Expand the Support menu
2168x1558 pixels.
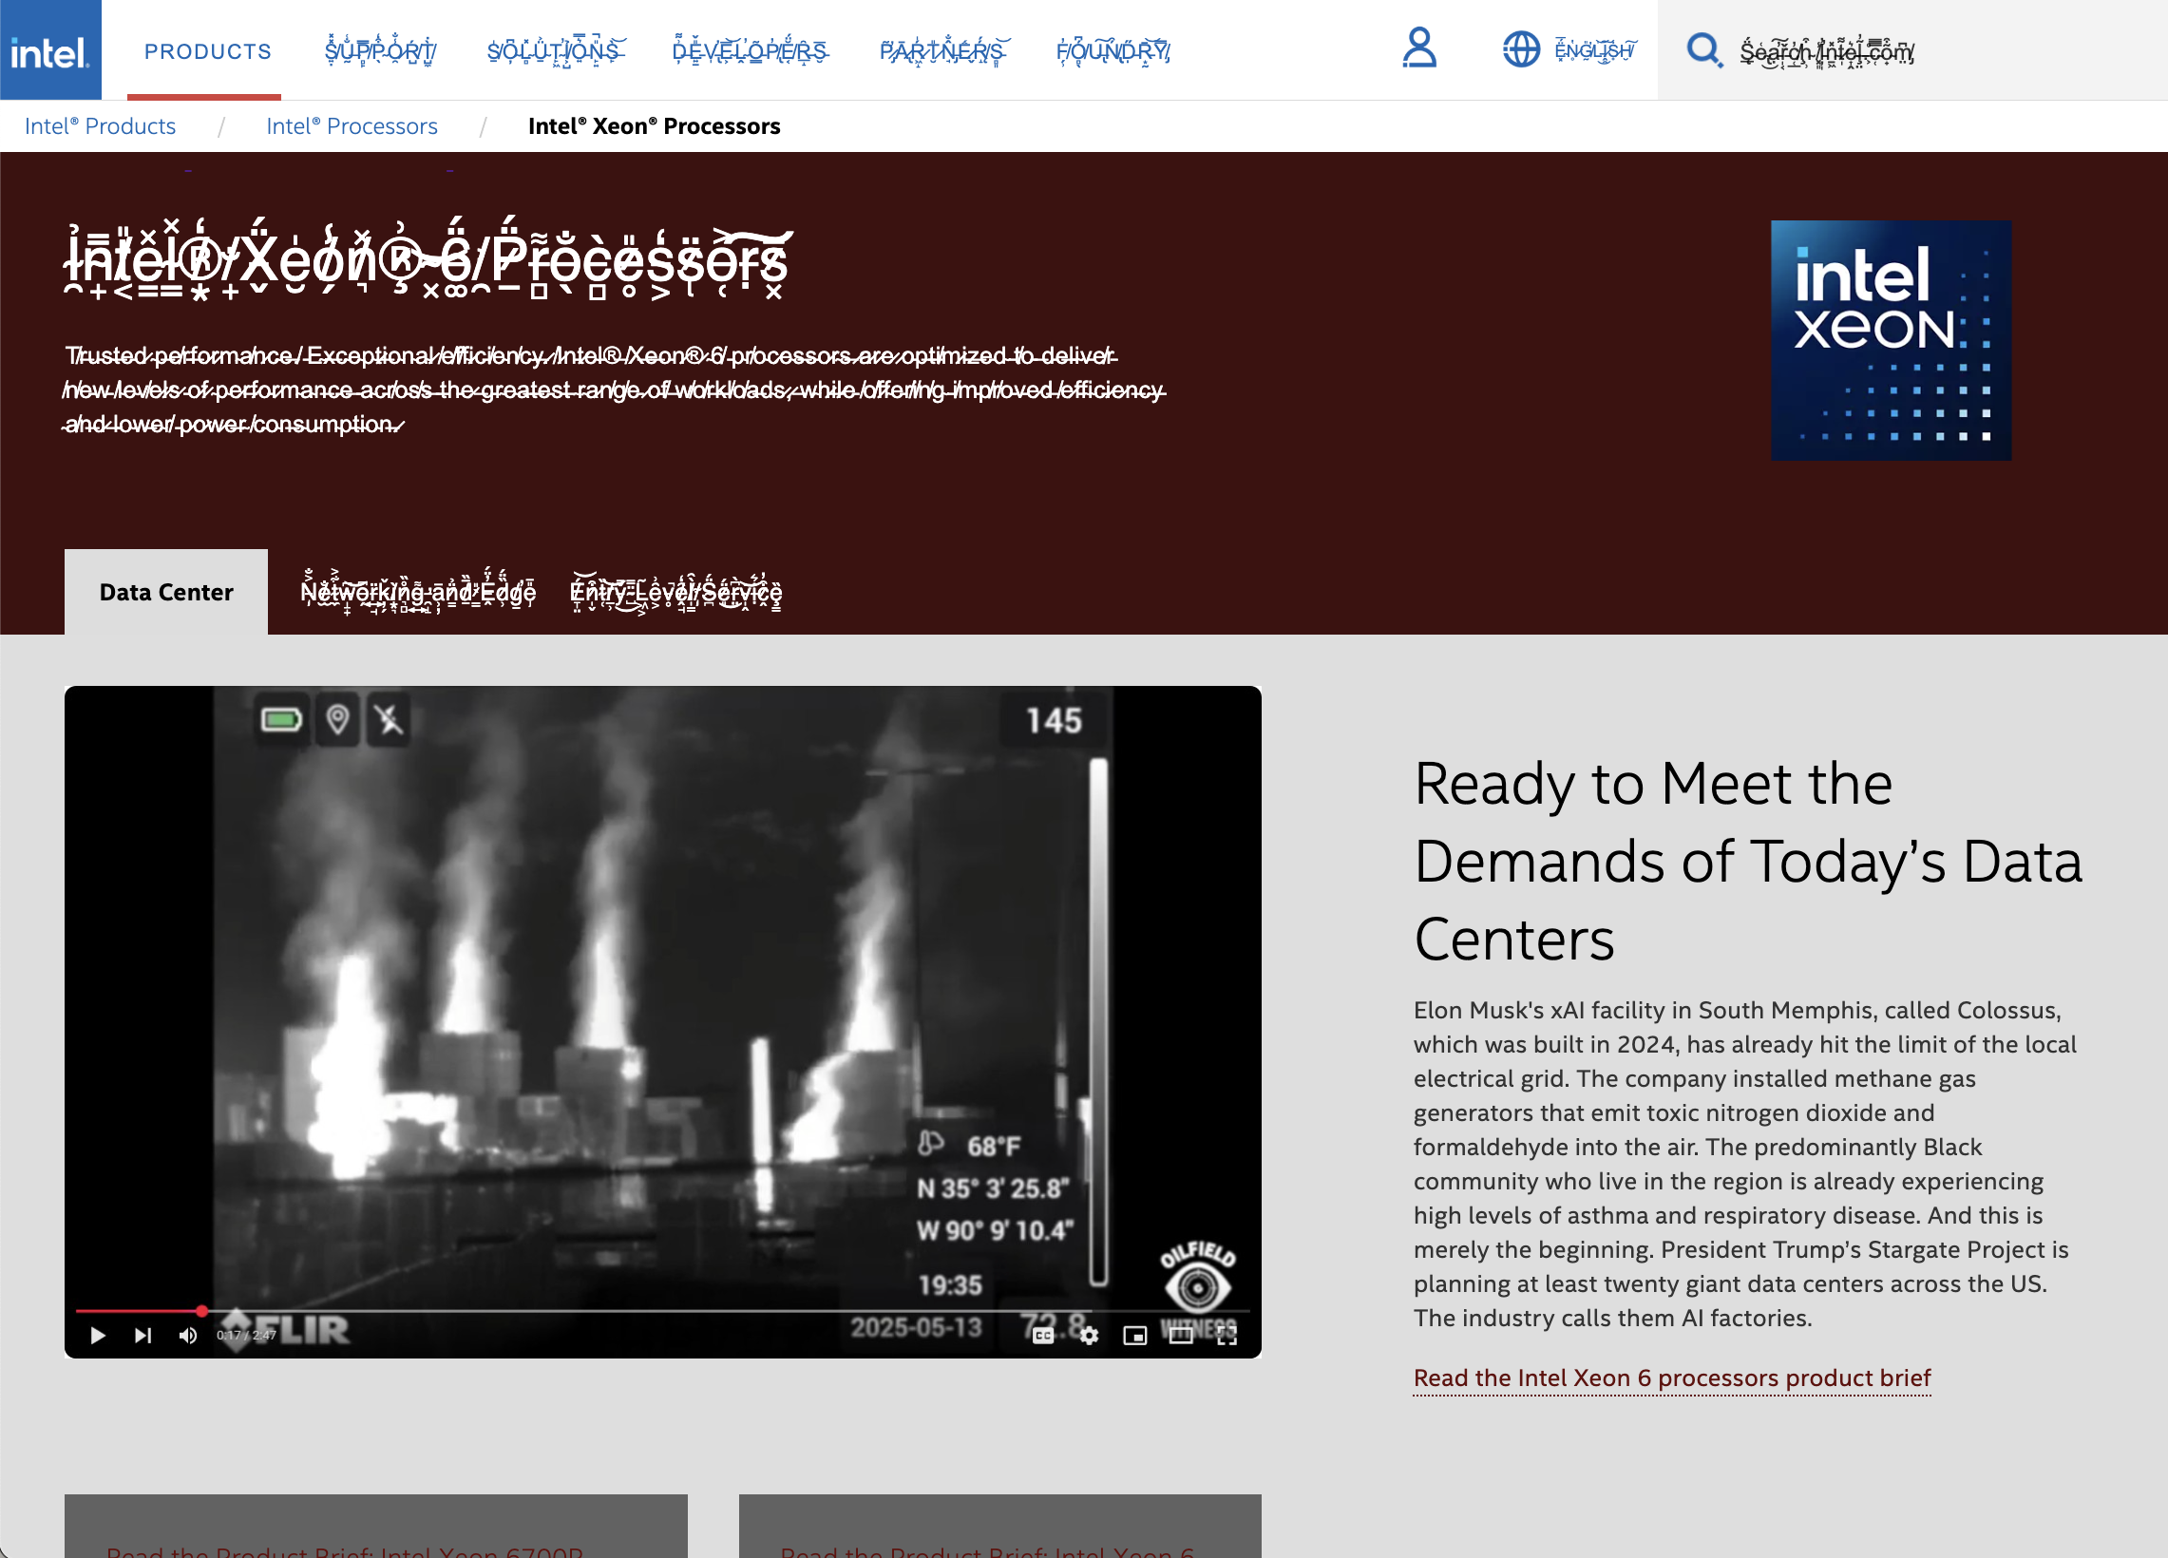pos(380,51)
